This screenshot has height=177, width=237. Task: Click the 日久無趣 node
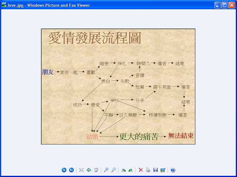point(128,115)
